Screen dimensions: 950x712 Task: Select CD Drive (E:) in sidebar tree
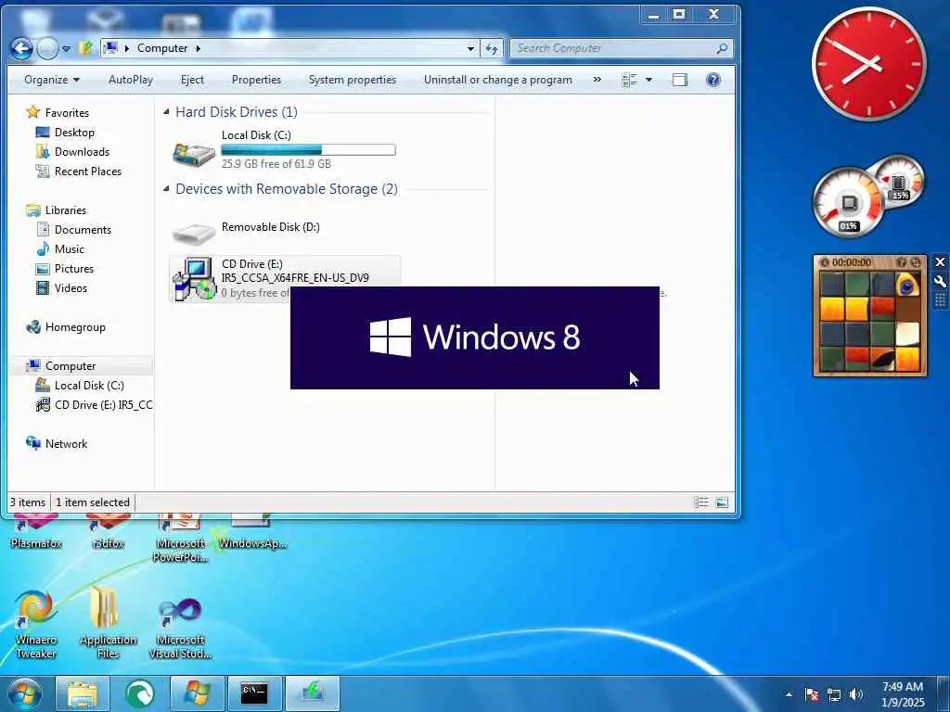(94, 405)
